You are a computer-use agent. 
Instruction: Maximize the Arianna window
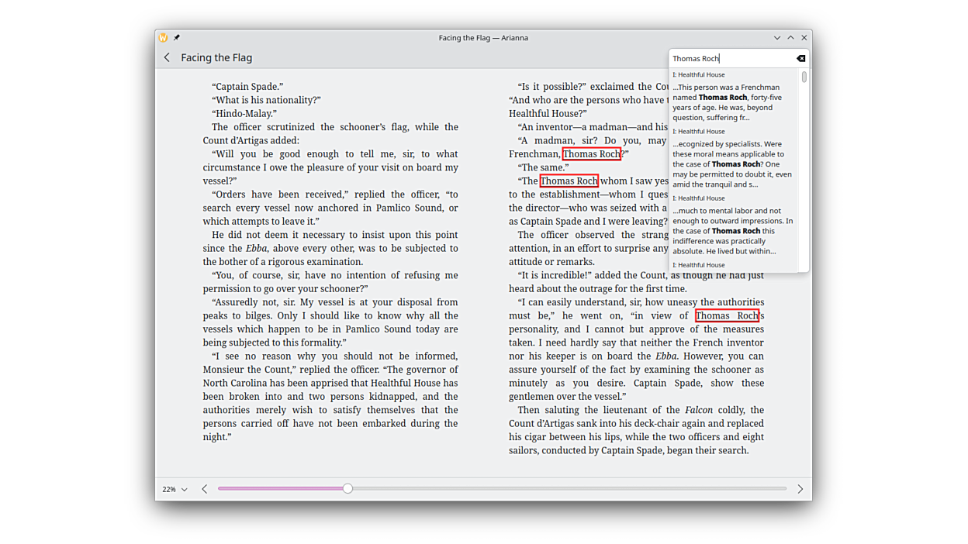(790, 37)
